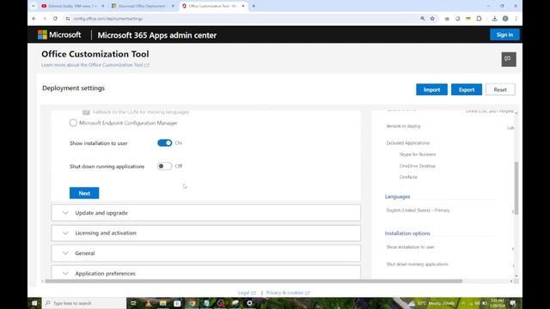The width and height of the screenshot is (550, 309).
Task: Open the Chrome profile avatar
Action: click(x=505, y=19)
